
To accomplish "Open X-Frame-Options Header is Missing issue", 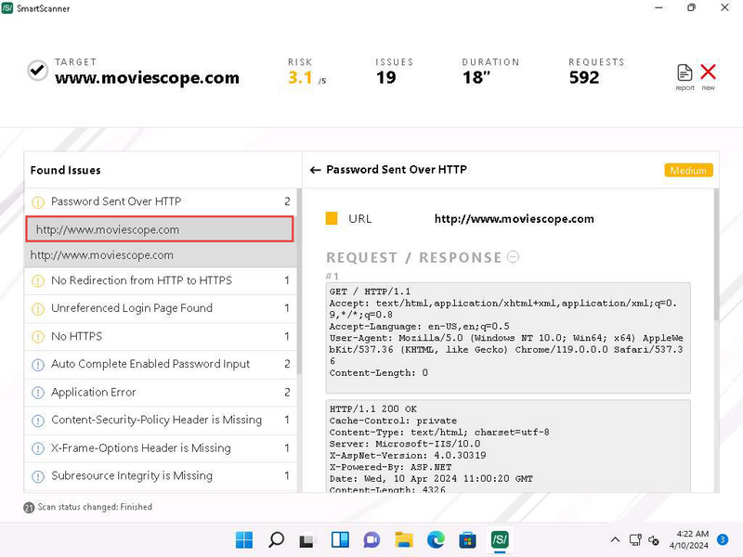I will pyautogui.click(x=160, y=448).
